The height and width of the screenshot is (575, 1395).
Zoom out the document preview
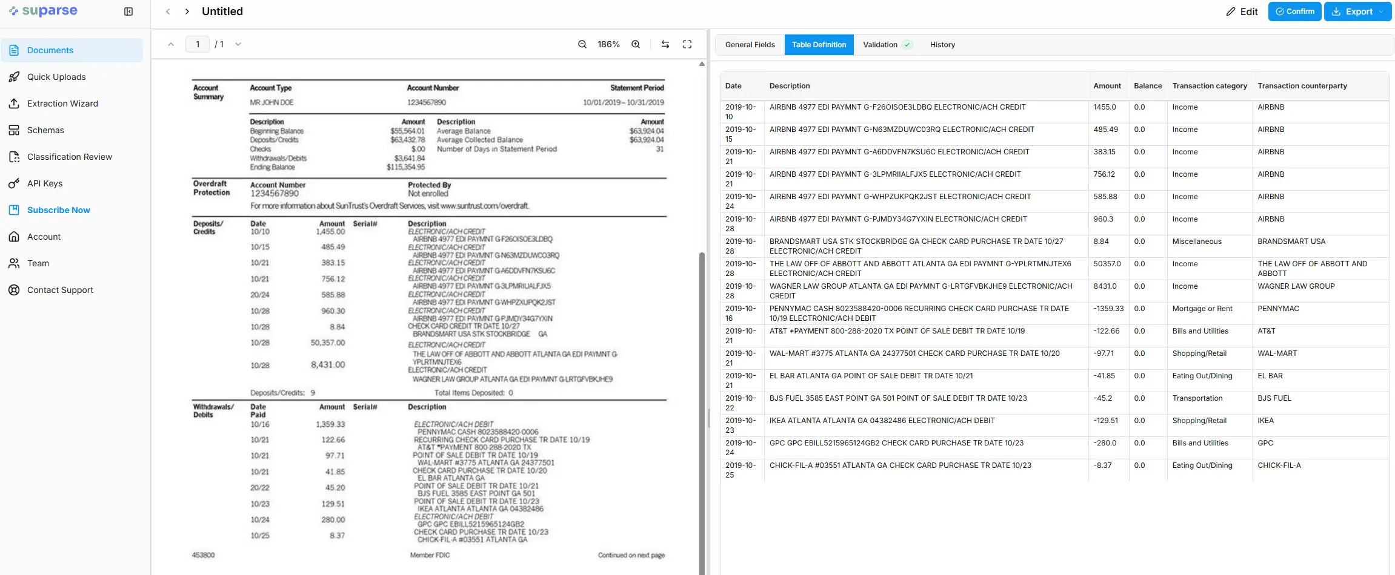tap(582, 44)
